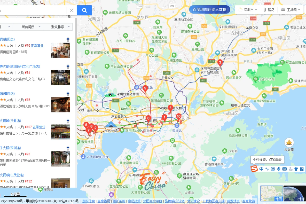The width and height of the screenshot is (306, 204).
Task: Open Sogou soft keyboard icon
Action: (x=285, y=169)
